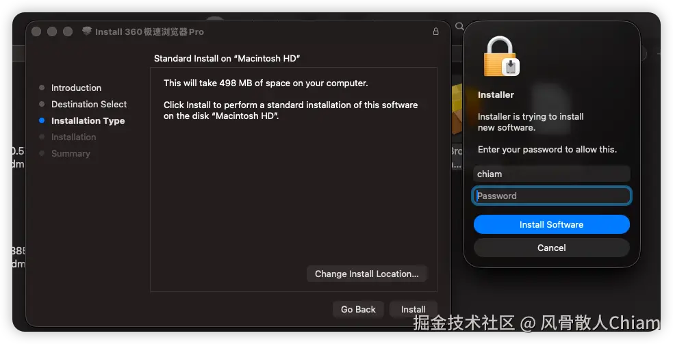The image size is (673, 344).
Task: Click the username field containing chiam
Action: tap(552, 174)
